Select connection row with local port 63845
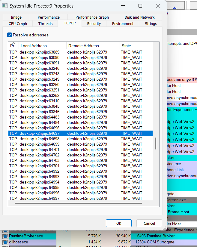Screen dimensions: 197x247 pos(81,106)
